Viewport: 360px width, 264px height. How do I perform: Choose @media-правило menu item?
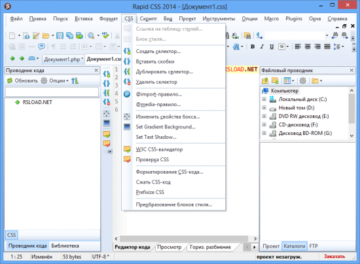pyautogui.click(x=173, y=104)
